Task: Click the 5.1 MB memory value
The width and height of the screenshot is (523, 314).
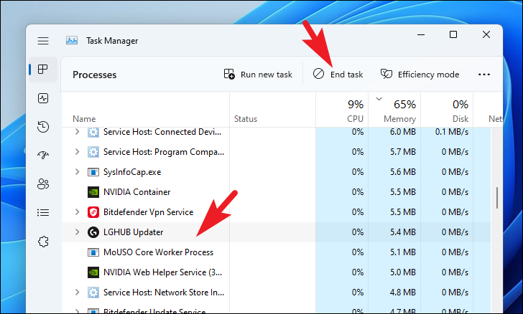Action: (x=403, y=252)
